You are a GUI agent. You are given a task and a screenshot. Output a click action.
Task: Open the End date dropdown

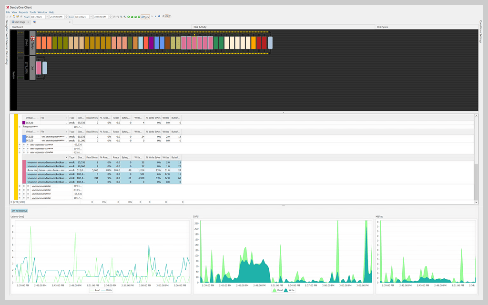tap(91, 16)
